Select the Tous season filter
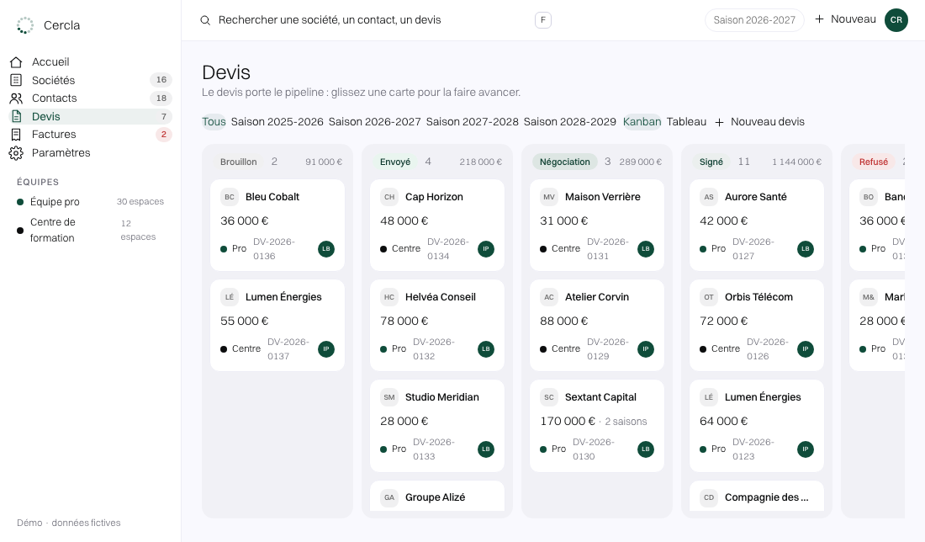Image resolution: width=925 pixels, height=542 pixels. [x=214, y=122]
